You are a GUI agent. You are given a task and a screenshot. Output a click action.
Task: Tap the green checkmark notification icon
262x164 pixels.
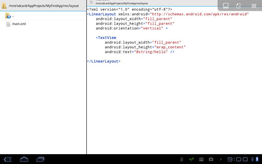(192, 159)
